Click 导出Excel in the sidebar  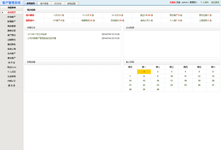(x=12, y=67)
